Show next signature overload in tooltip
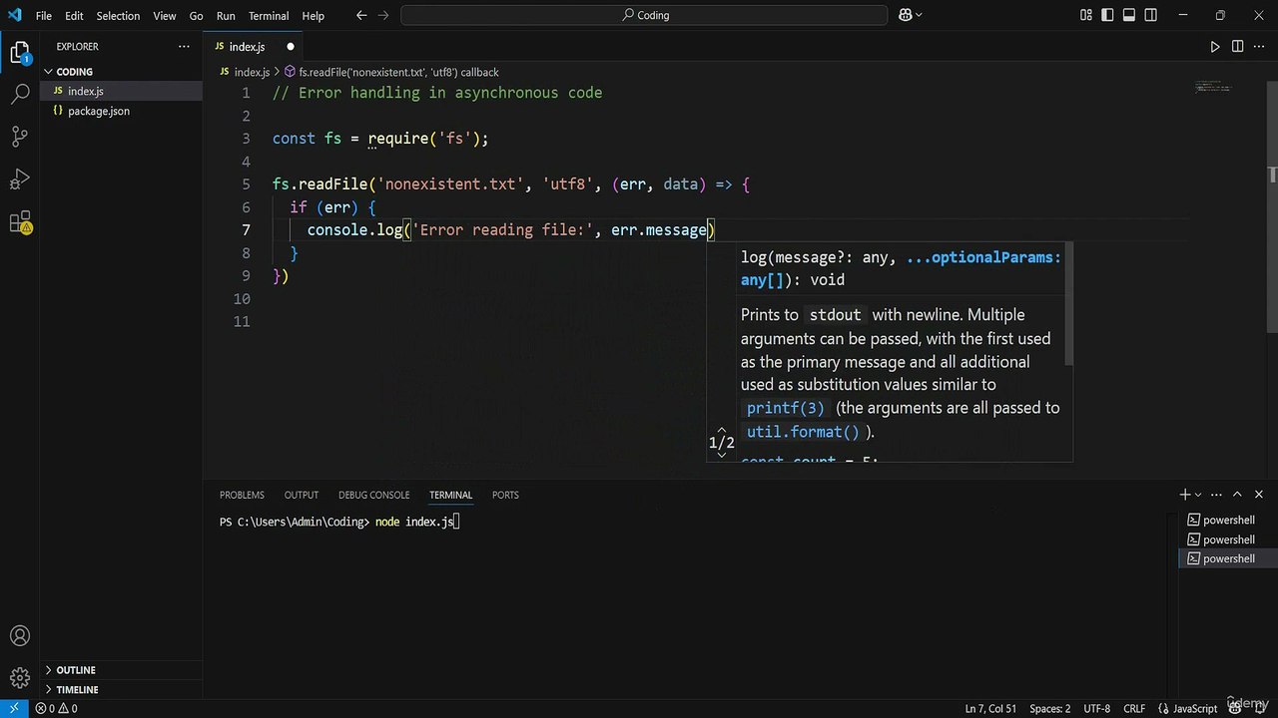 point(721,455)
